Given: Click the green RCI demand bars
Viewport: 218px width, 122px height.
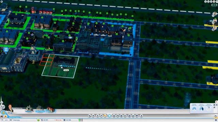Looking at the screenshot, I should tap(81, 120).
